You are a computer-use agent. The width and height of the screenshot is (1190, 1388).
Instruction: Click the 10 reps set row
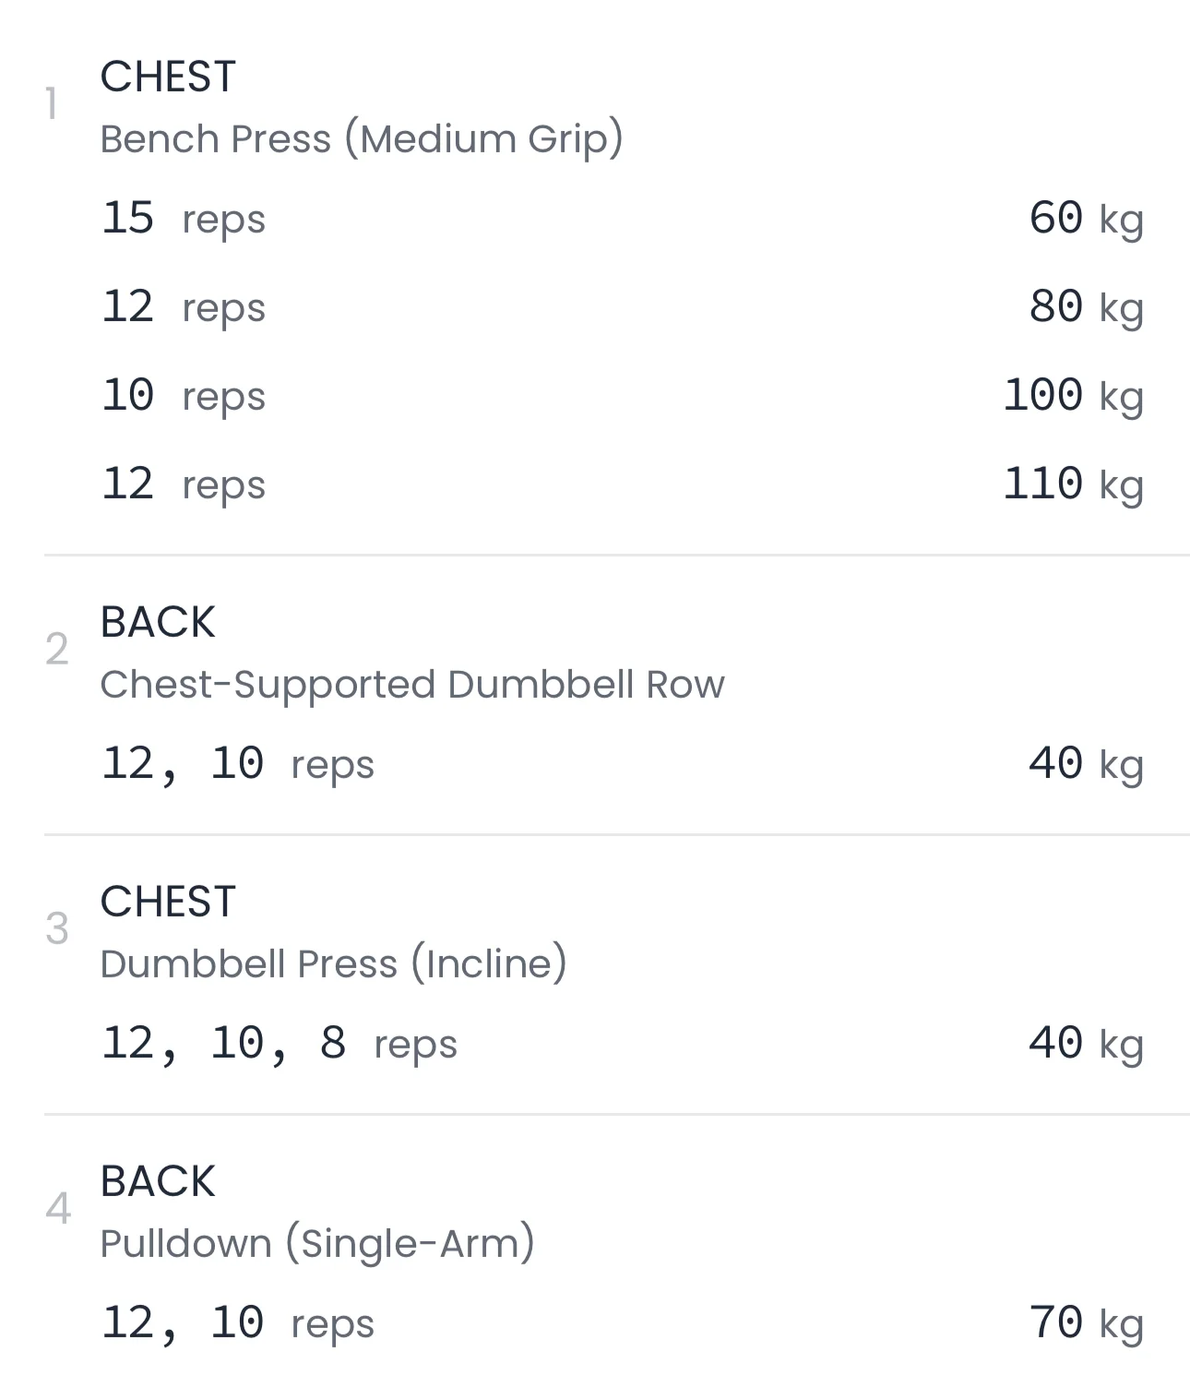tap(184, 396)
